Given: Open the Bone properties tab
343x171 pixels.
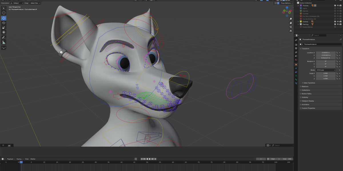Looking at the screenshot, I should 296,79.
